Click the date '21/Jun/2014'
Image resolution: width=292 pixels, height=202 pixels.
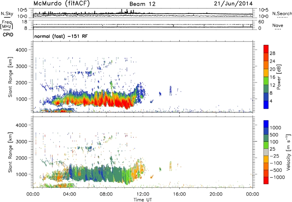click(233, 4)
